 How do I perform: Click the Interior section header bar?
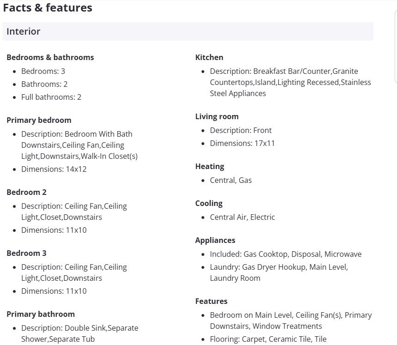coord(188,31)
